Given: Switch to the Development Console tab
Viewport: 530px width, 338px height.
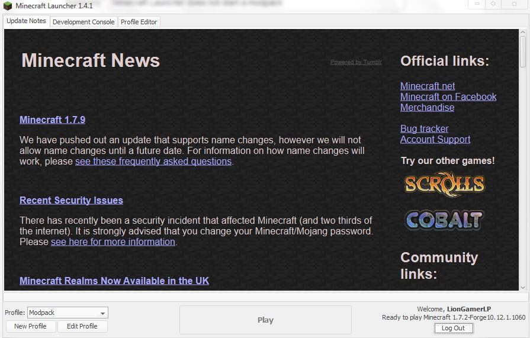Looking at the screenshot, I should pos(83,22).
